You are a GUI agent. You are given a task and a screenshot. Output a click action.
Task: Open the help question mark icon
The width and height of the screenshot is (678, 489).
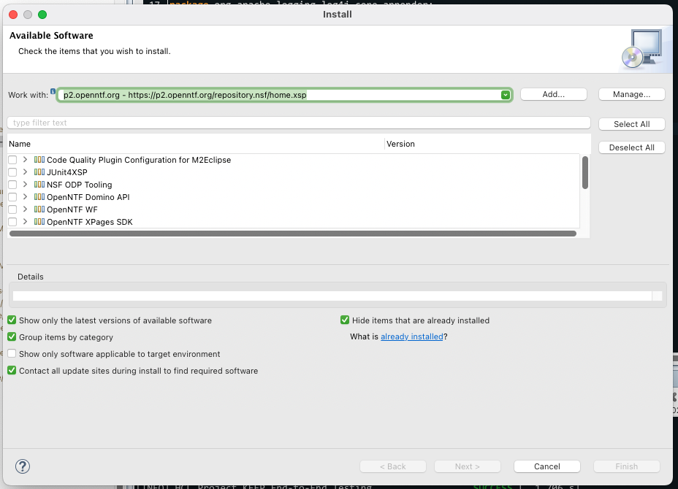(23, 466)
